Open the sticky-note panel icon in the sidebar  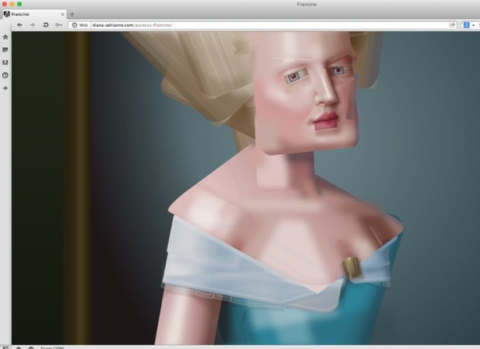5,50
